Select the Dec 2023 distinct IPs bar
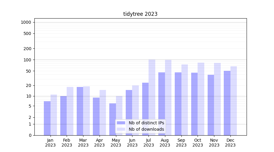Image resolution: width=274 pixels, height=152 pixels. [x=227, y=103]
